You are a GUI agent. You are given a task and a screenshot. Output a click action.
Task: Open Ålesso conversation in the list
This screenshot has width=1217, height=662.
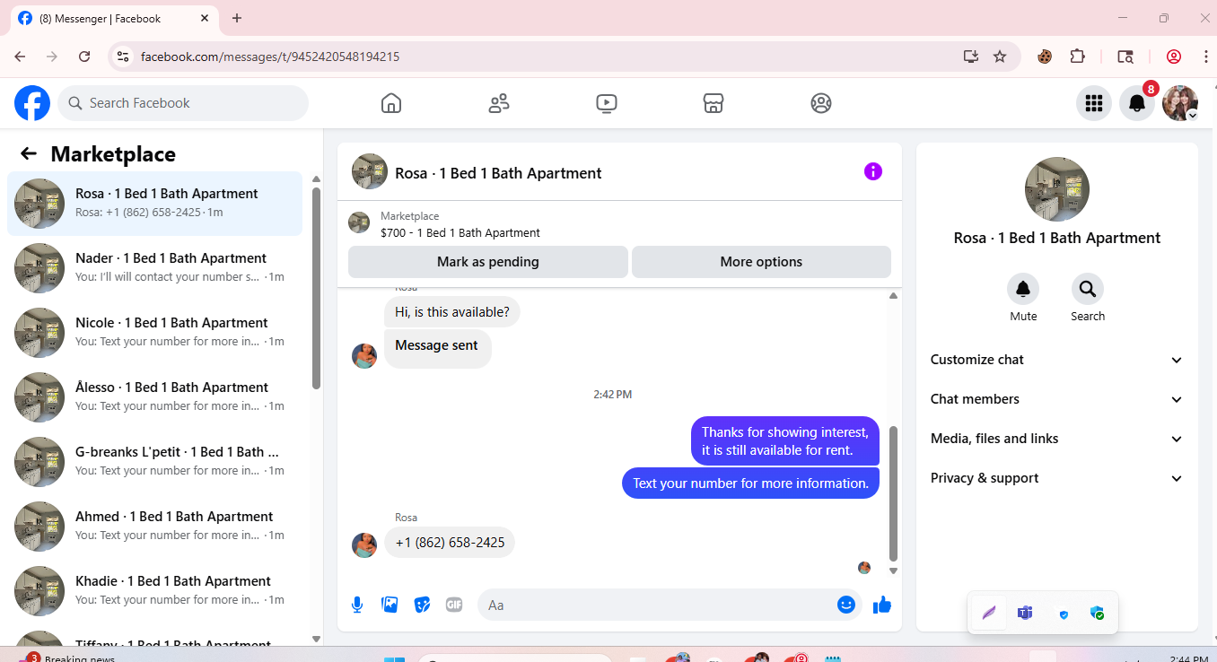tap(154, 397)
